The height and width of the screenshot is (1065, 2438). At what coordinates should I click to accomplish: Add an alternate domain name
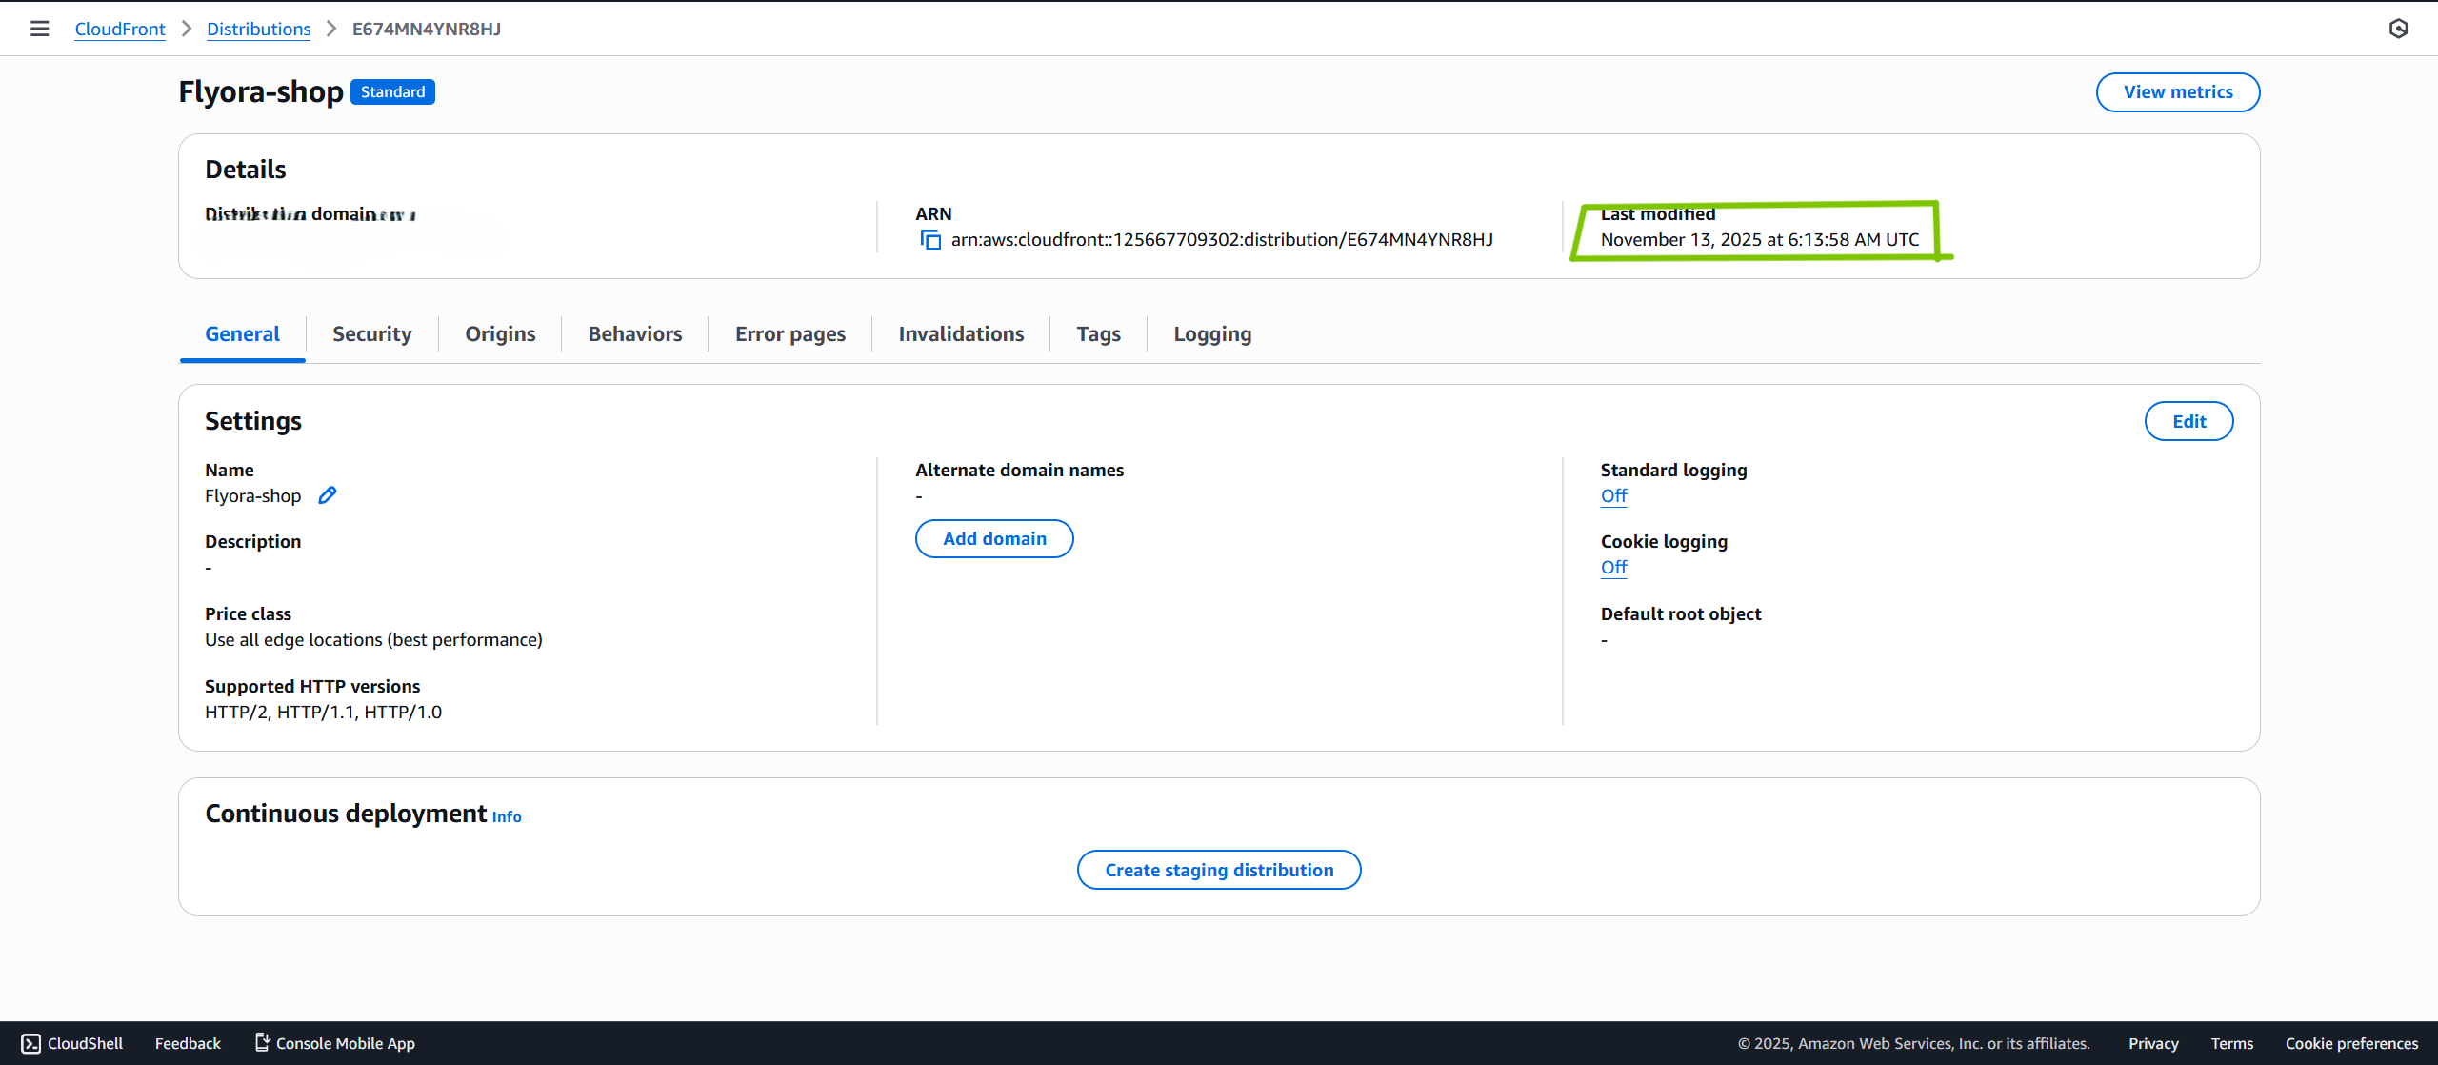[x=994, y=538]
